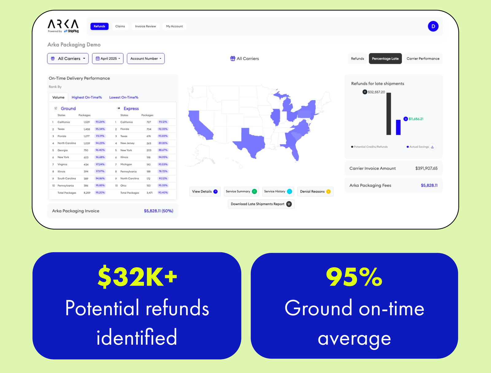Click the cyan Service History icon
491x373 pixels.
[x=289, y=191]
